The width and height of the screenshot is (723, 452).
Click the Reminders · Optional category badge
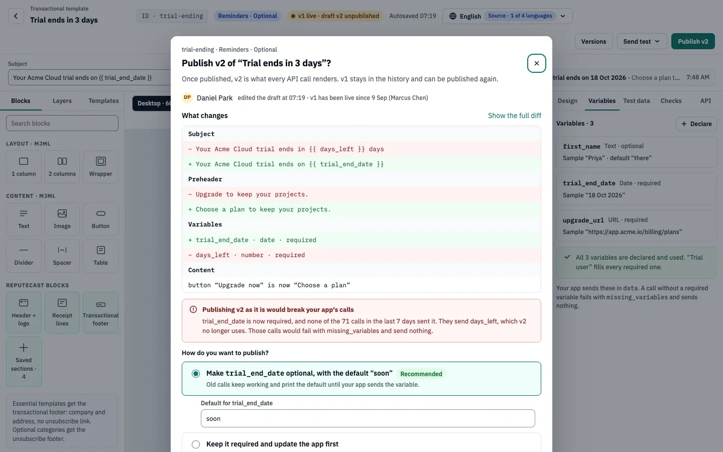(248, 16)
